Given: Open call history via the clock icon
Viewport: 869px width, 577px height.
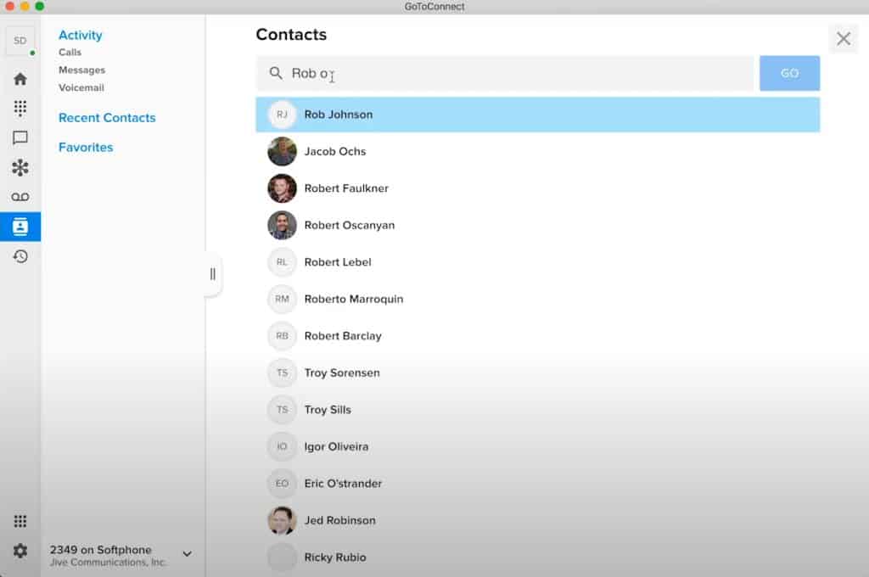Looking at the screenshot, I should pos(20,256).
